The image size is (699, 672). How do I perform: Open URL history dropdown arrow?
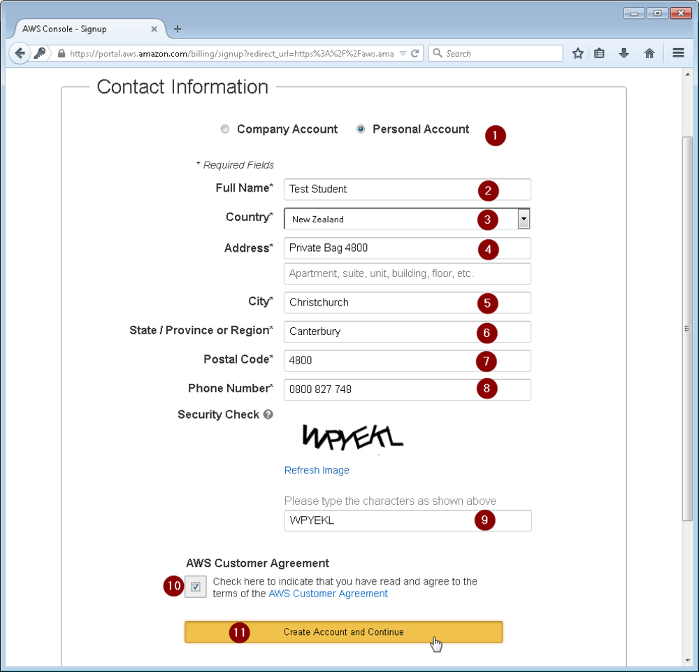point(403,54)
